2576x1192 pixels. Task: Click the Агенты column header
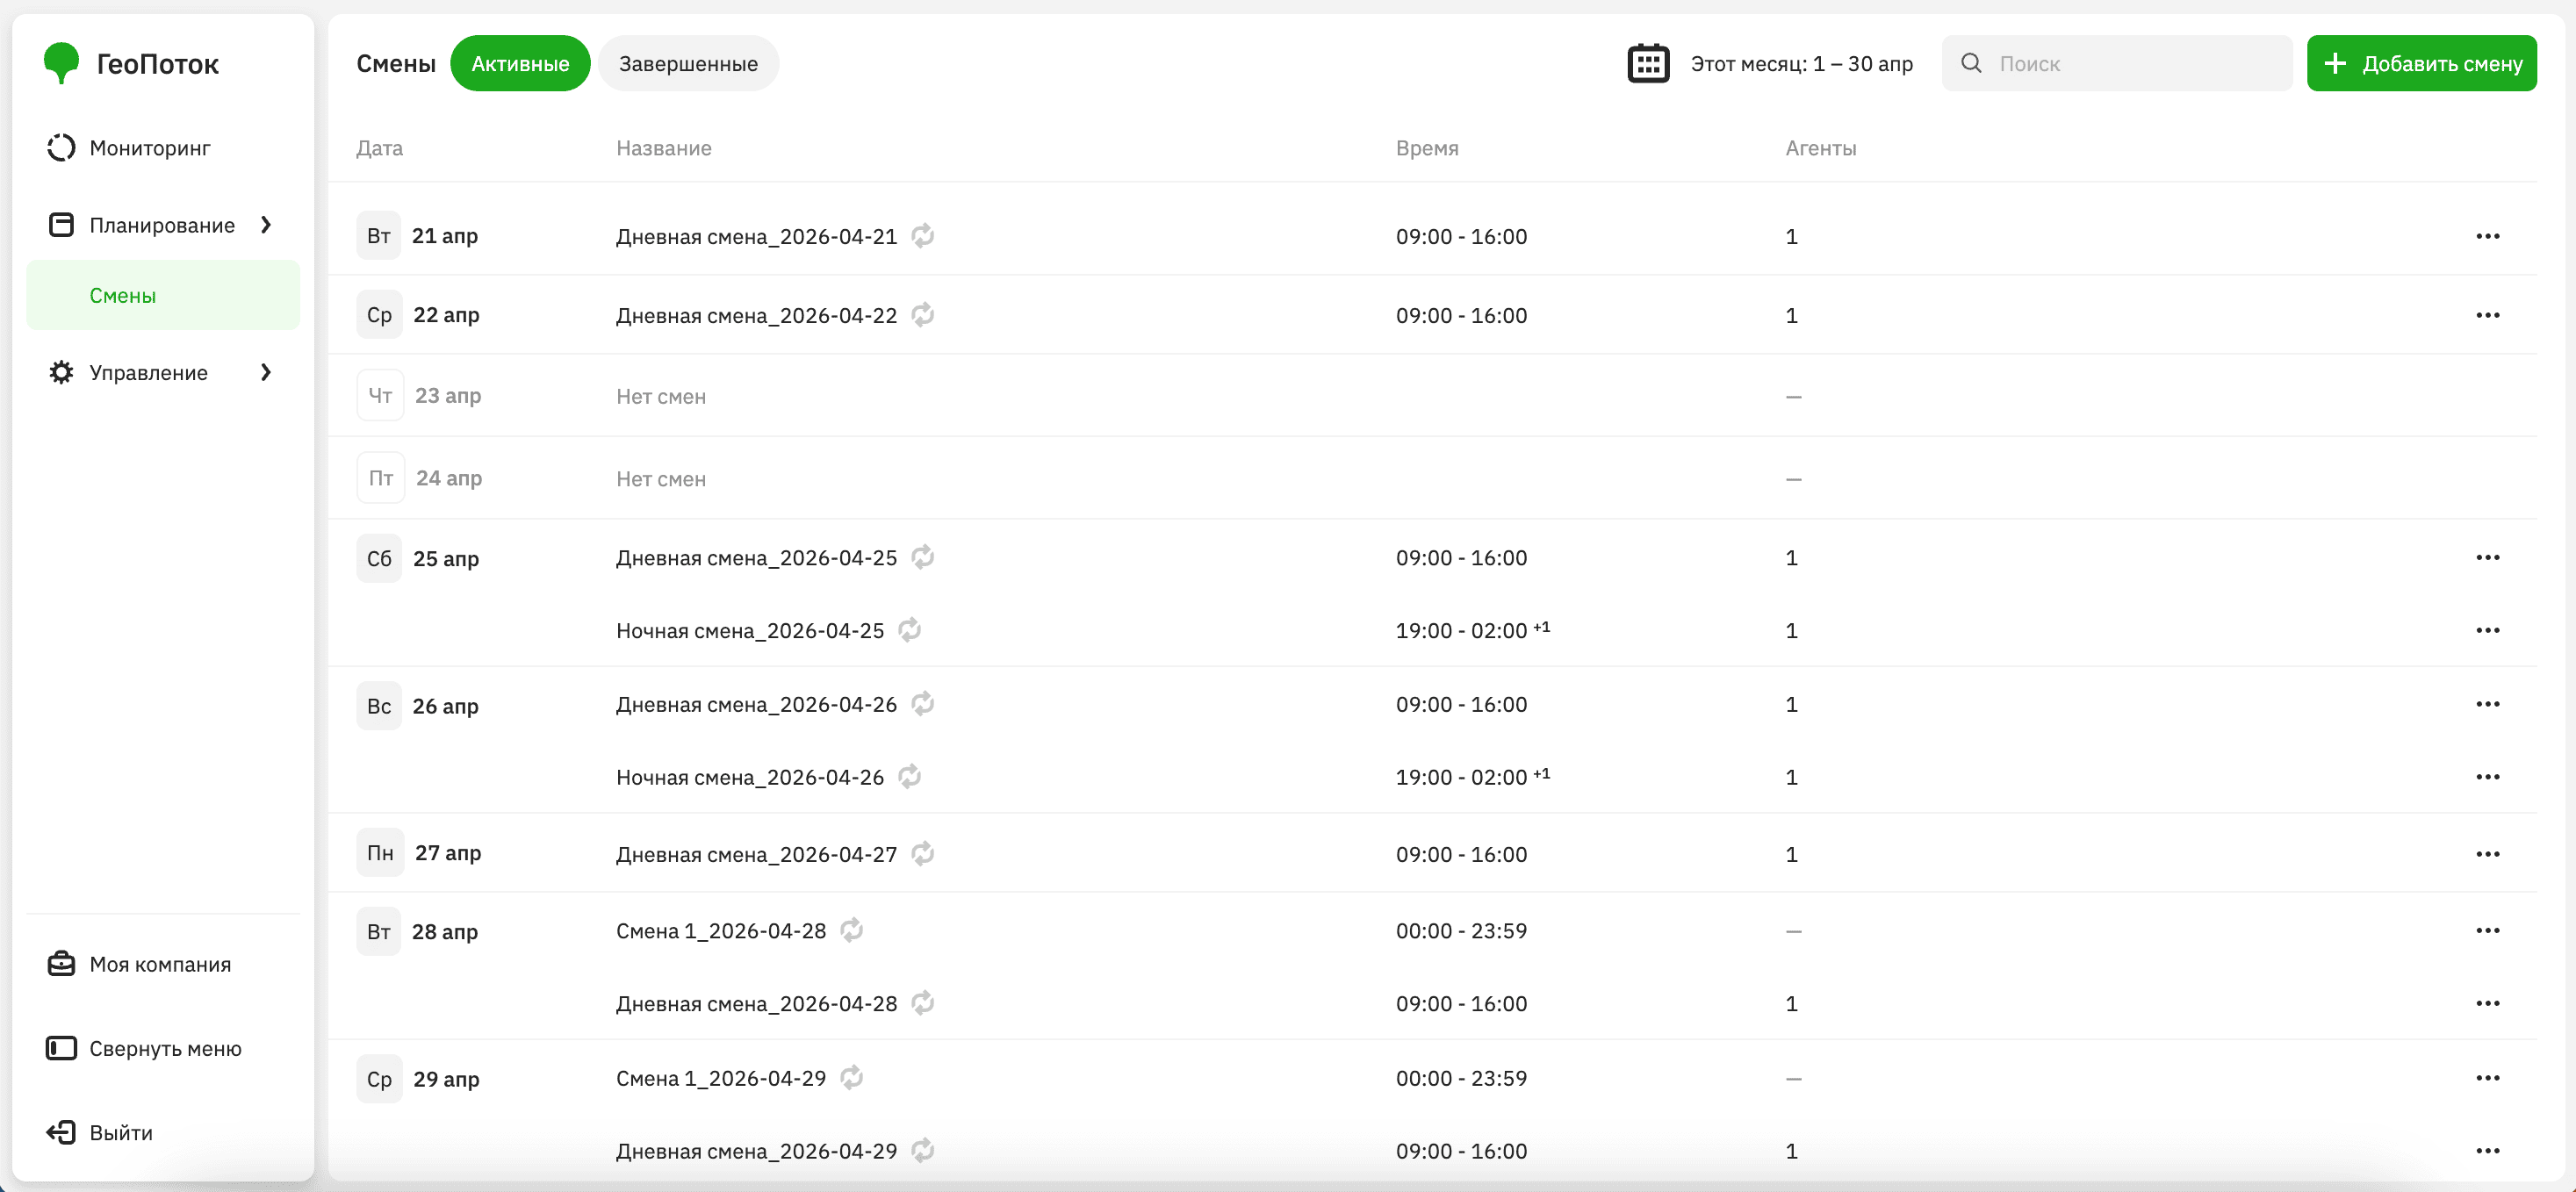(x=1821, y=148)
